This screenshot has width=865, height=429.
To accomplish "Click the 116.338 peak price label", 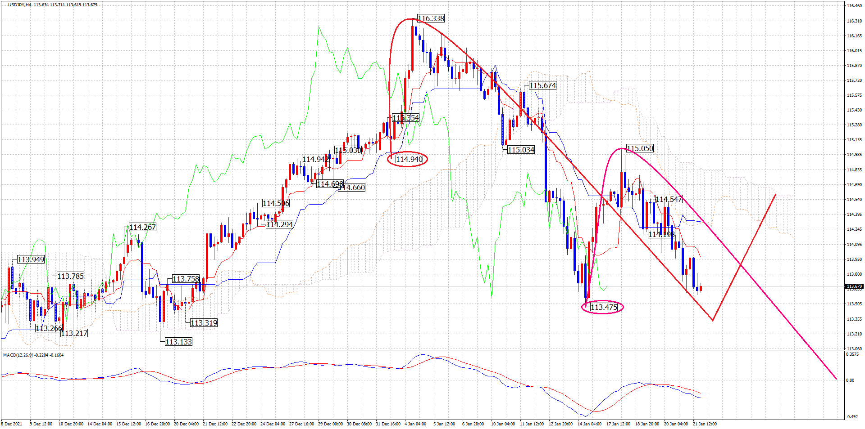I will pyautogui.click(x=431, y=18).
